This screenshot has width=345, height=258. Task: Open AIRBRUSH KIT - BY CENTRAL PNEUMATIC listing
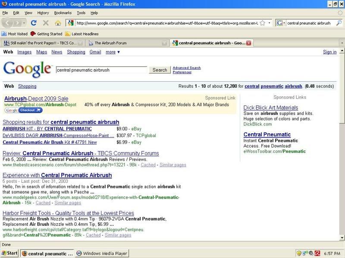click(x=47, y=129)
